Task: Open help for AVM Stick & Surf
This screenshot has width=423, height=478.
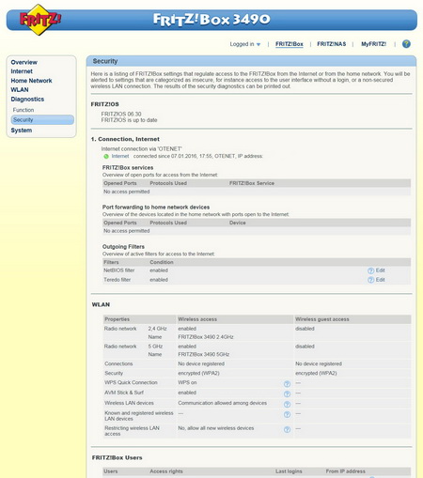Action: click(x=287, y=393)
